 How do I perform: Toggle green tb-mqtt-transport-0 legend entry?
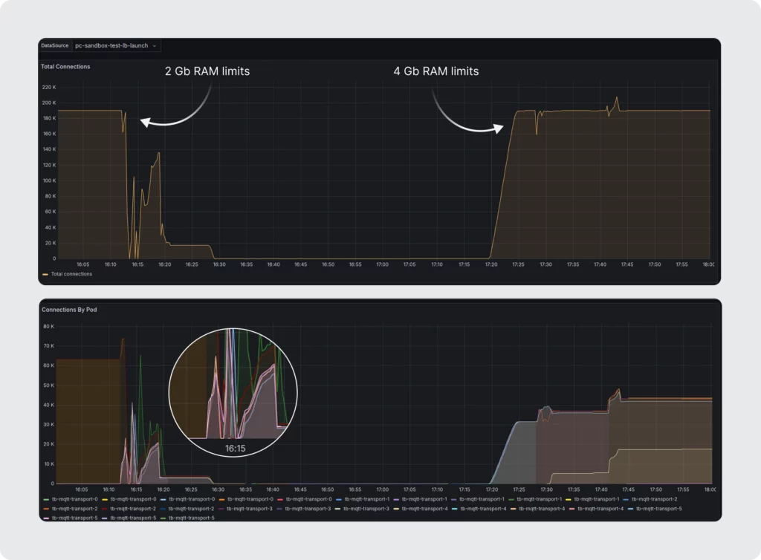tap(71, 499)
